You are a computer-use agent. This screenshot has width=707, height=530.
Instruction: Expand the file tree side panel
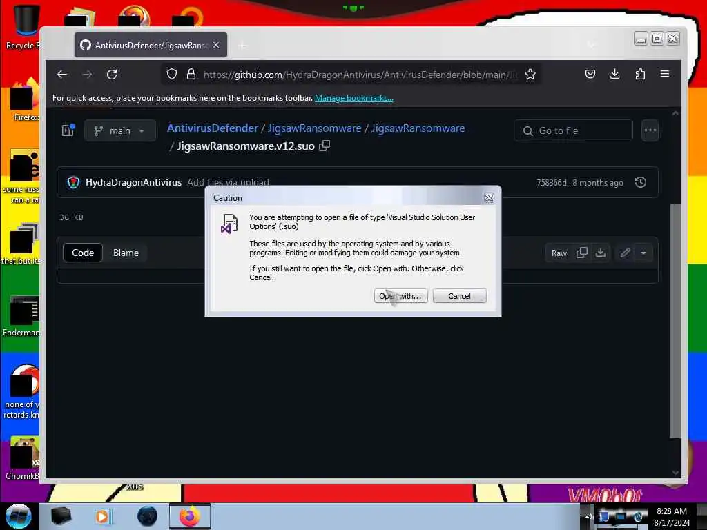click(x=68, y=130)
